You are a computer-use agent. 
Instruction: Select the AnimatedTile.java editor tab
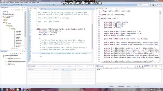(x=34, y=9)
